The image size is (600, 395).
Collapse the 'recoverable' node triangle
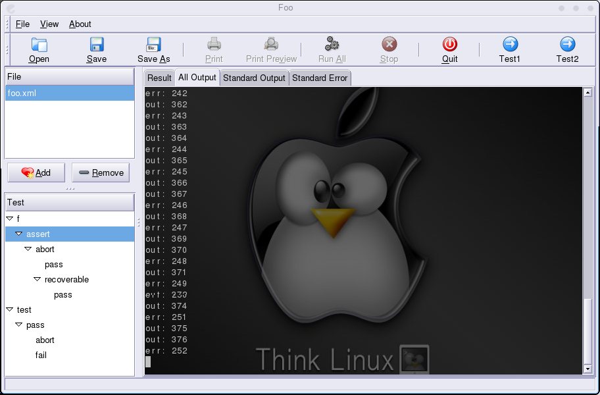tap(37, 279)
